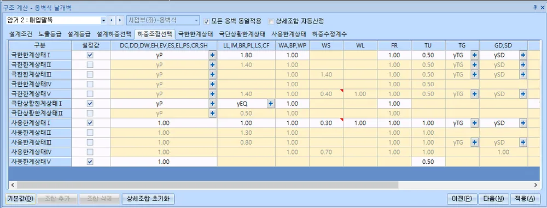The image size is (547, 208).
Task: Click TG plus icon in 극한한계상태 I row
Action: [x=475, y=55]
